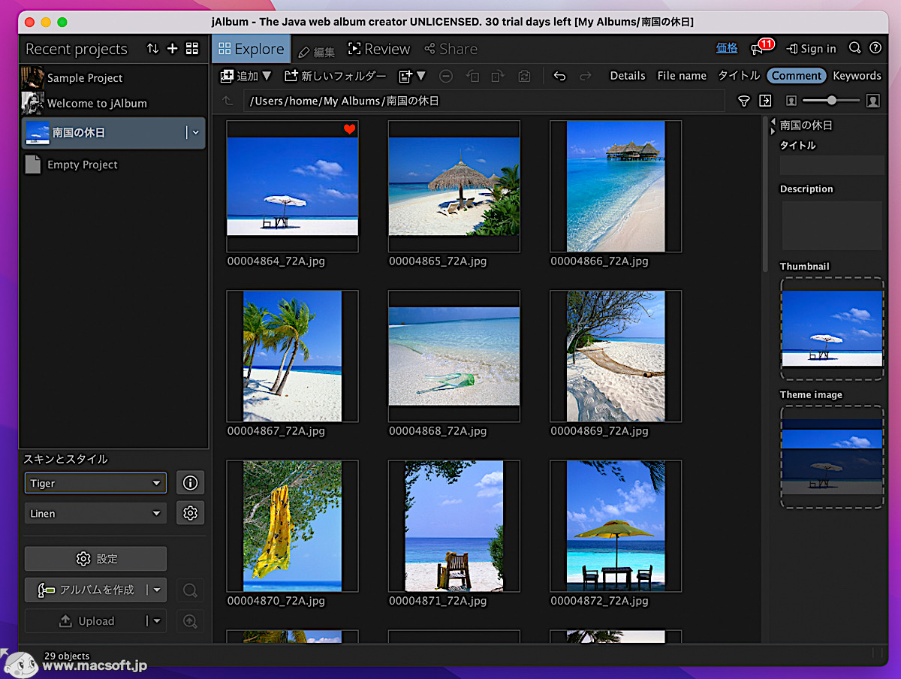Viewport: 901px width, 679px height.
Task: Toggle Comment display mode
Action: click(796, 75)
